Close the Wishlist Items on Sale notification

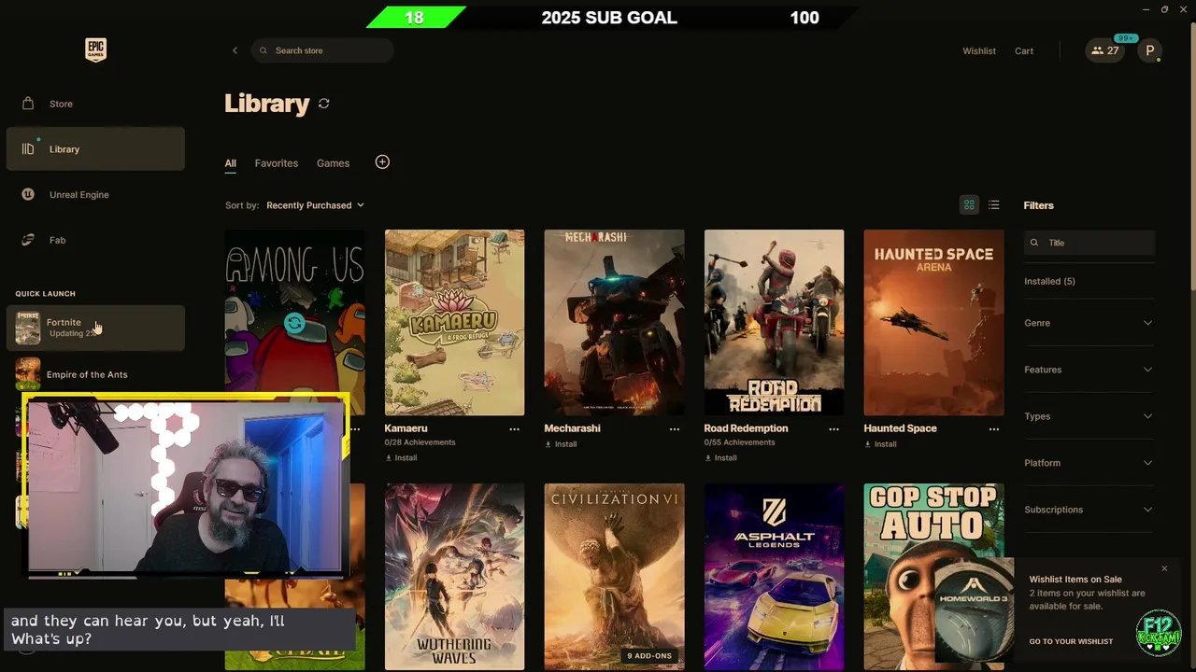[x=1164, y=568]
